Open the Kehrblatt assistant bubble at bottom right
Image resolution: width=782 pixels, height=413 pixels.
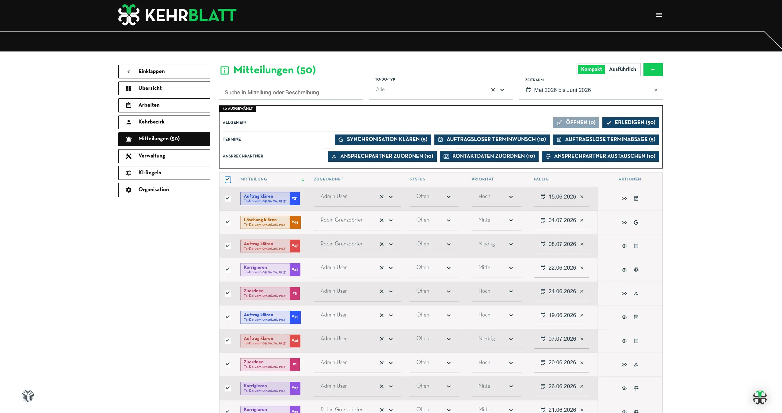[x=760, y=397]
